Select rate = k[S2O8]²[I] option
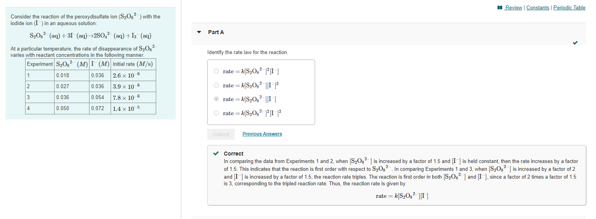The width and height of the screenshot is (596, 219). pos(217,71)
